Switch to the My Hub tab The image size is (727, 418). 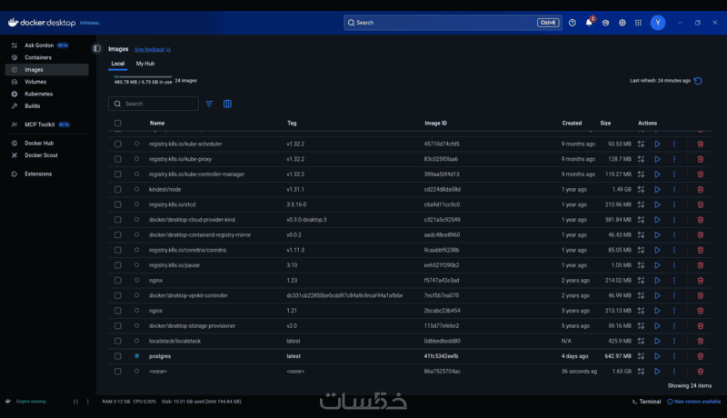pos(145,64)
